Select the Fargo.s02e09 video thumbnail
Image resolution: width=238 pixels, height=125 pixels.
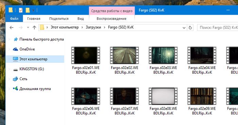[202, 96]
